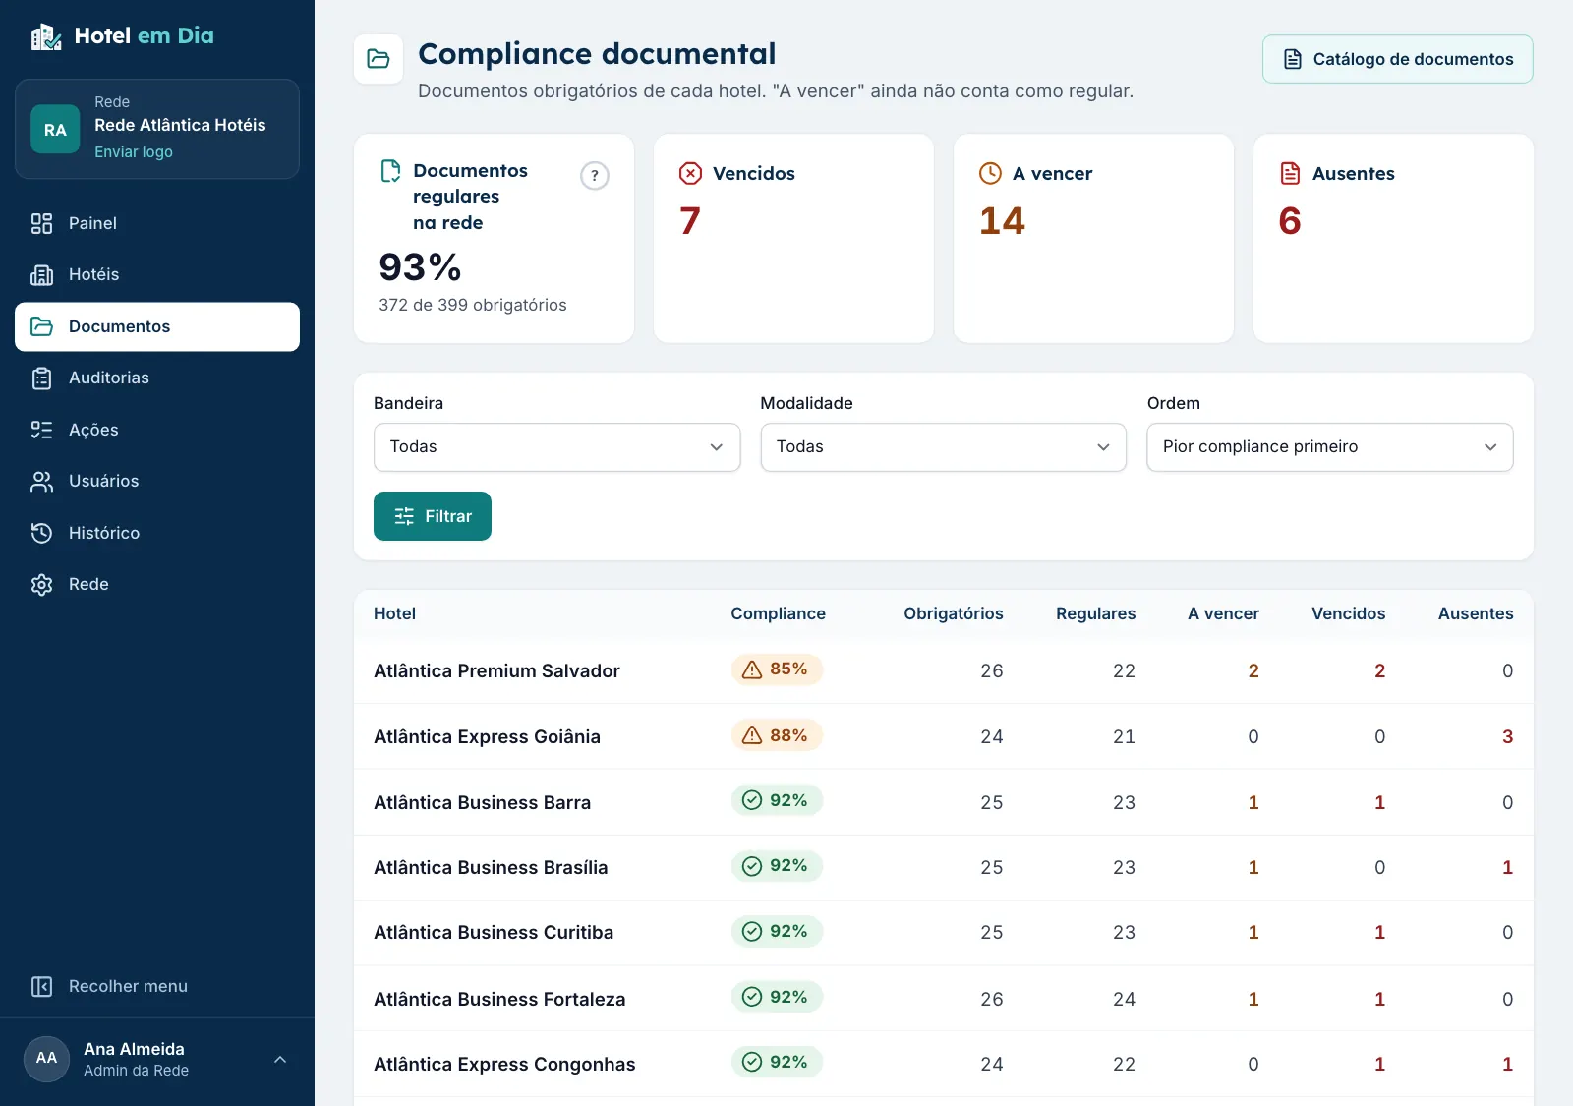Viewport: 1573px width, 1106px height.
Task: Click the 88% compliance badge
Action: coord(777,735)
